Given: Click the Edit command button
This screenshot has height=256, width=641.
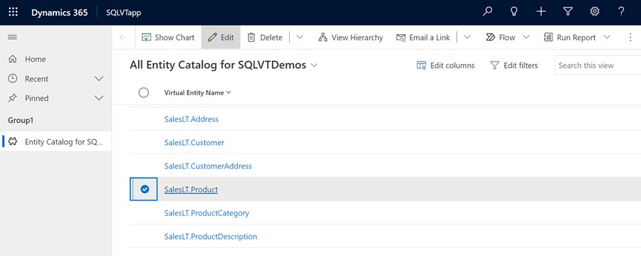Looking at the screenshot, I should pyautogui.click(x=221, y=38).
